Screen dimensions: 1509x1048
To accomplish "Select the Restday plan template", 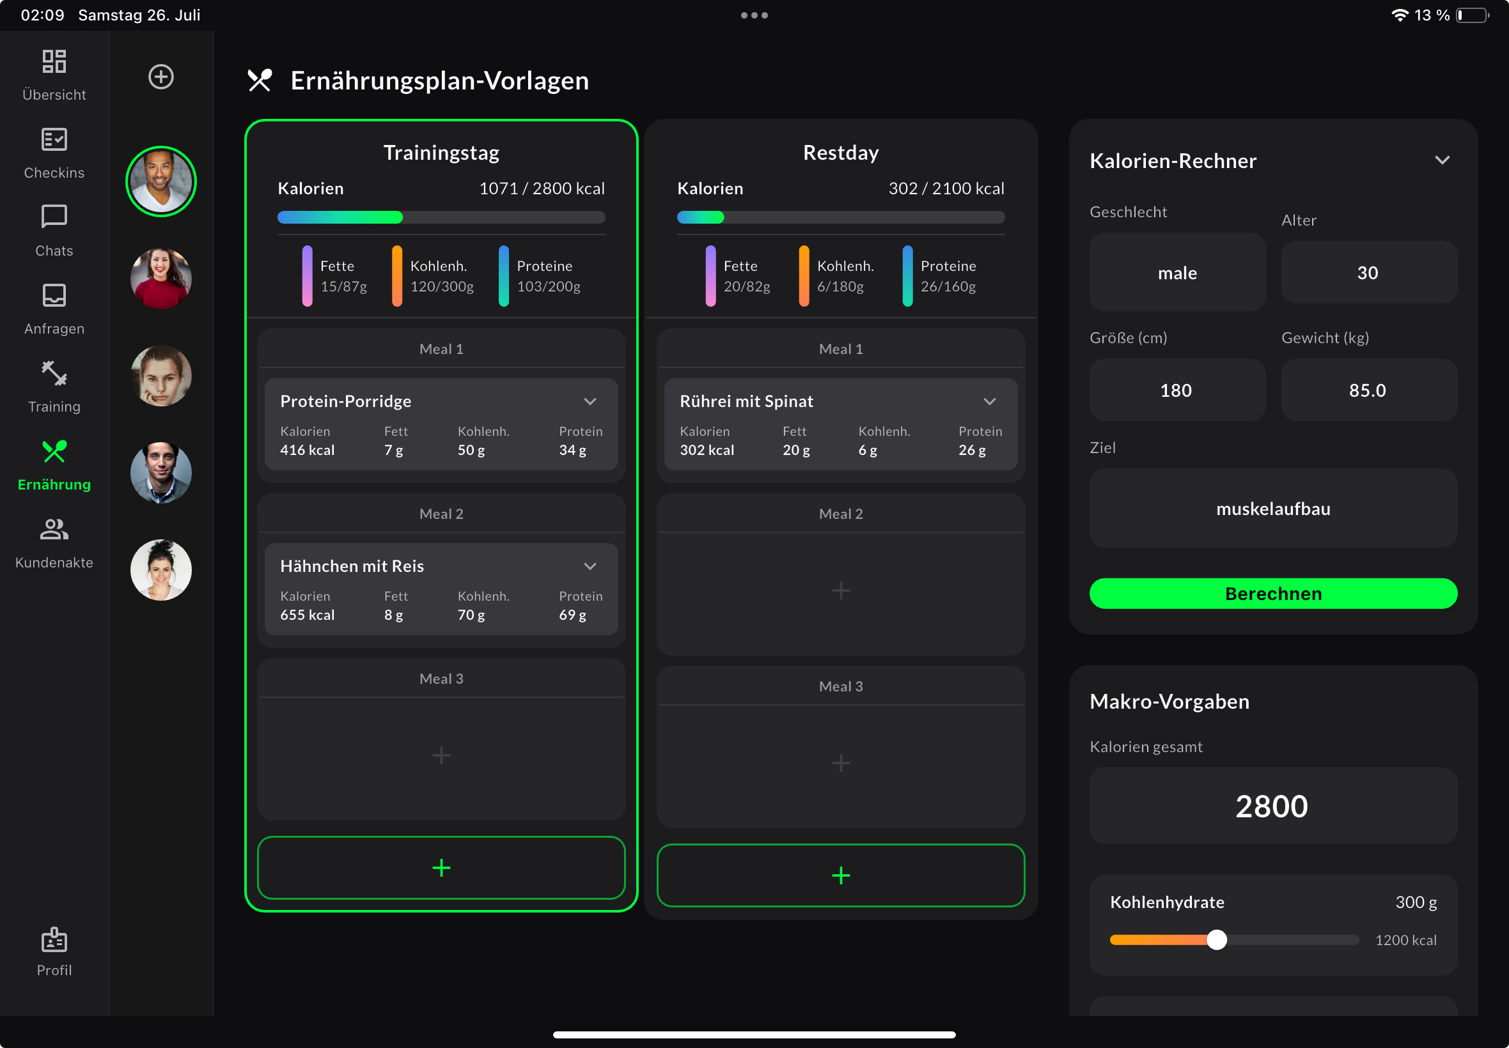I will point(840,152).
